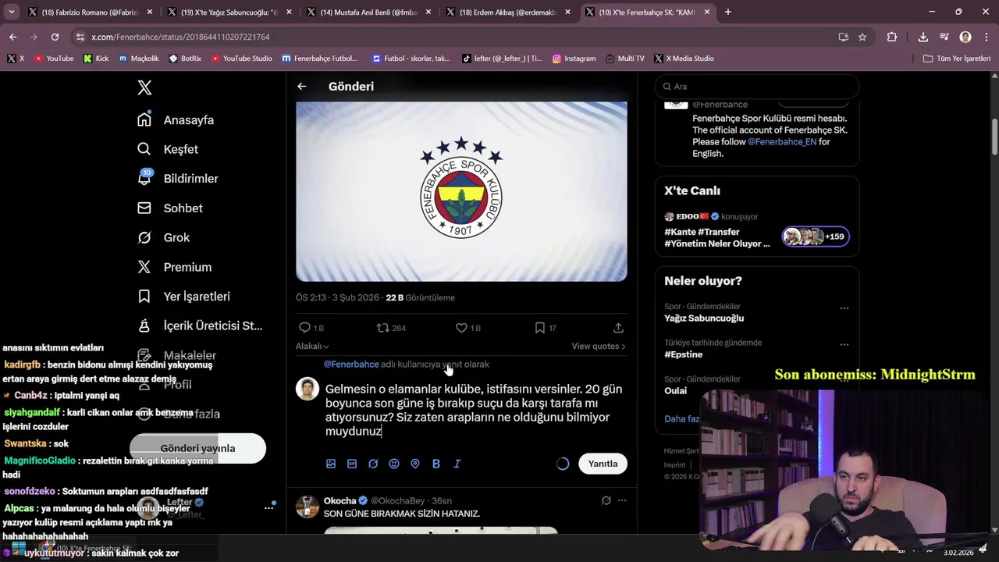Reload the page
The height and width of the screenshot is (562, 999).
pos(55,37)
